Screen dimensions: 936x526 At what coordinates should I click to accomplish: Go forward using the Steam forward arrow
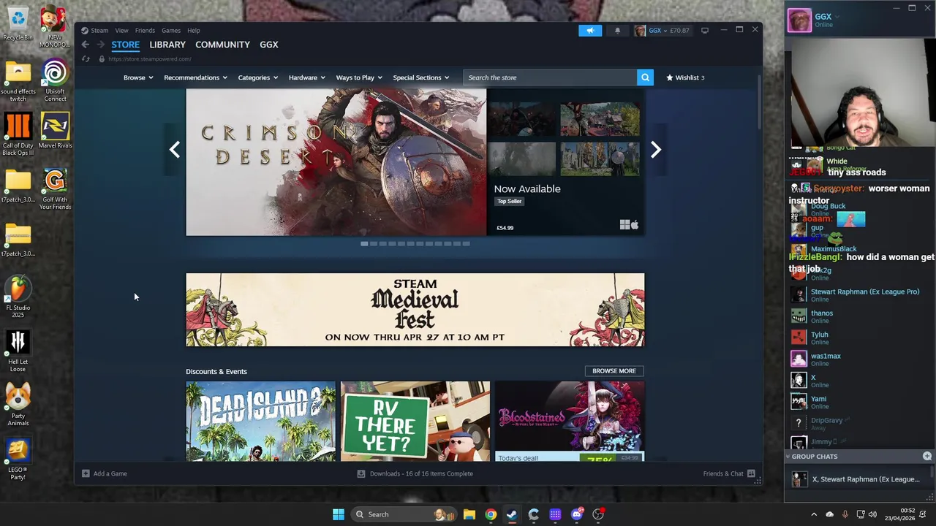coord(99,45)
